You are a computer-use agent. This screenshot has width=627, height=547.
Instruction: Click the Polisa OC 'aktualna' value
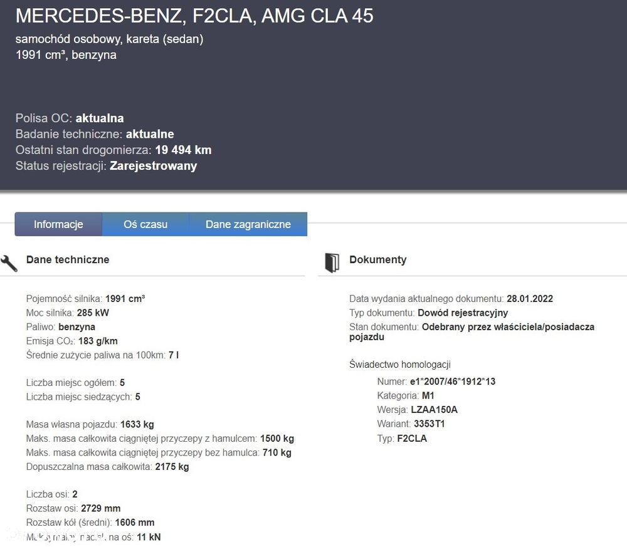coord(100,118)
